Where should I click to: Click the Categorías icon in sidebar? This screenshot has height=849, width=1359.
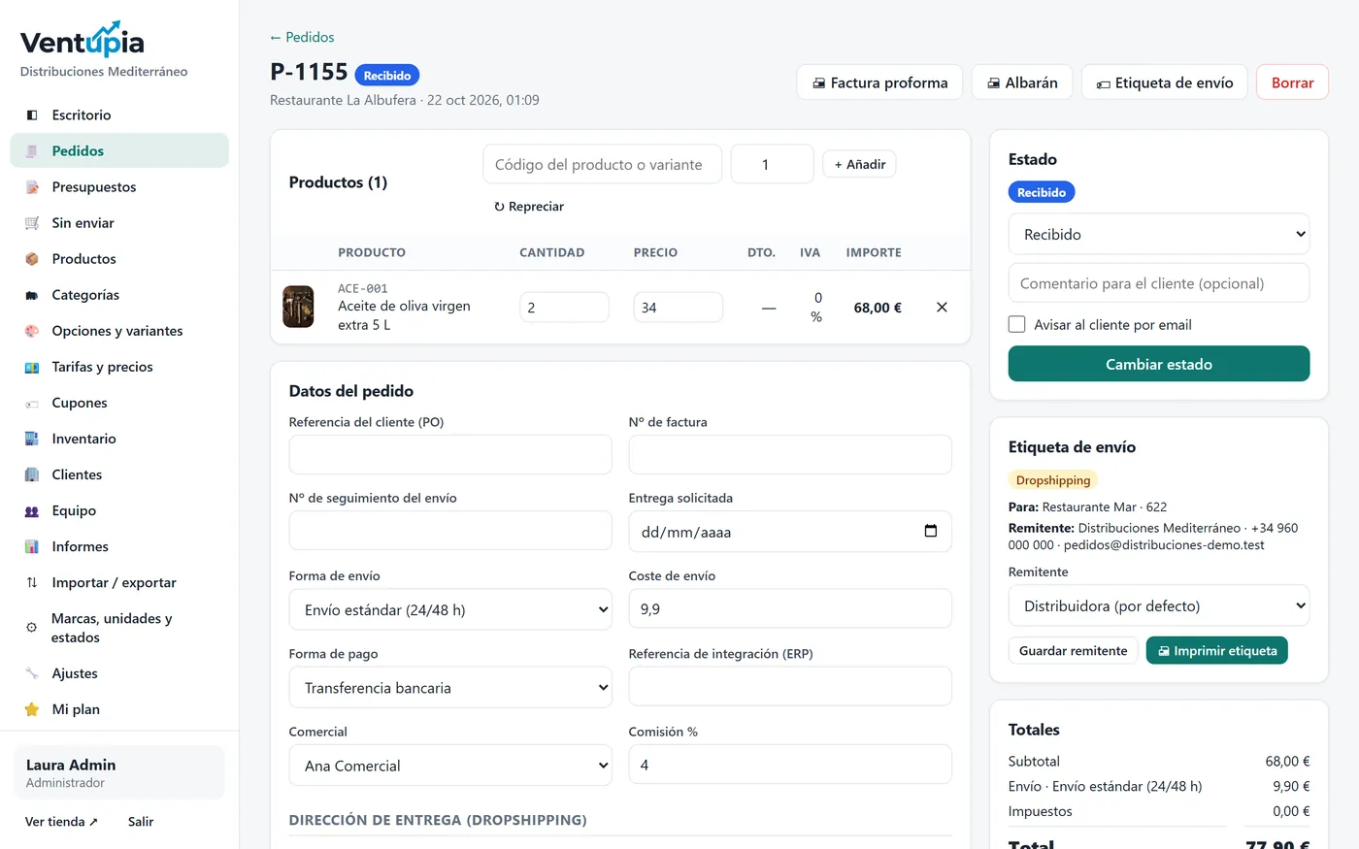pos(32,295)
